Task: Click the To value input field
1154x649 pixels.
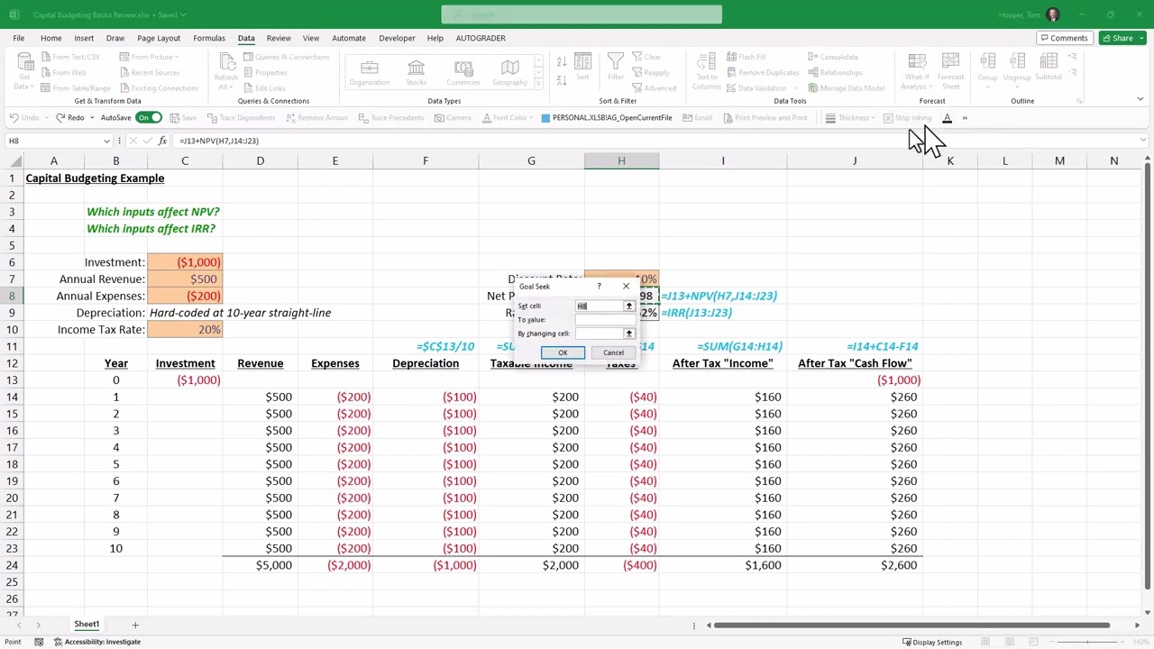Action: pos(605,320)
